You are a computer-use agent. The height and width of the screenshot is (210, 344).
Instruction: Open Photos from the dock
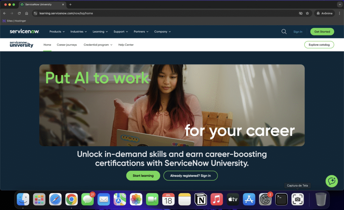tap(136, 199)
